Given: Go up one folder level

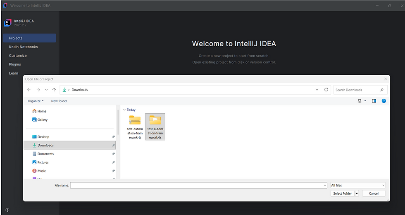Looking at the screenshot, I should tap(54, 90).
